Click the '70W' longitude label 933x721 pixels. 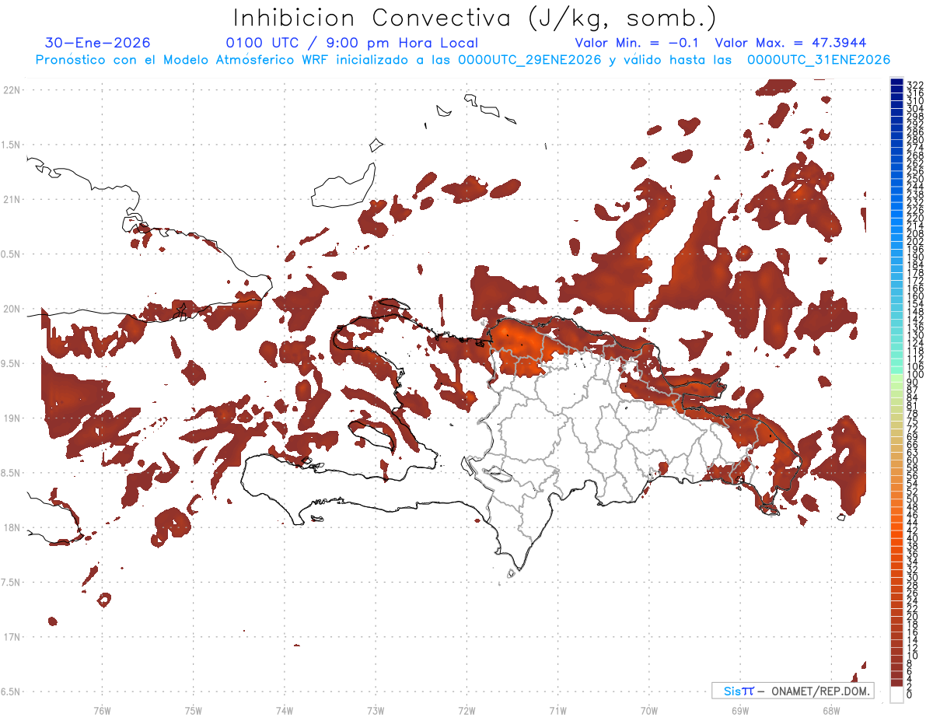coord(649,710)
